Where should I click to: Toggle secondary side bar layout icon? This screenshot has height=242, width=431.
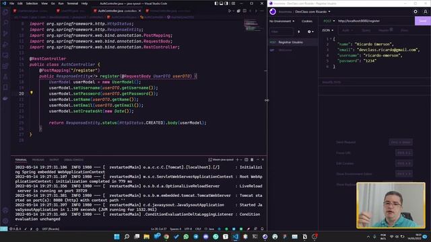226,3
